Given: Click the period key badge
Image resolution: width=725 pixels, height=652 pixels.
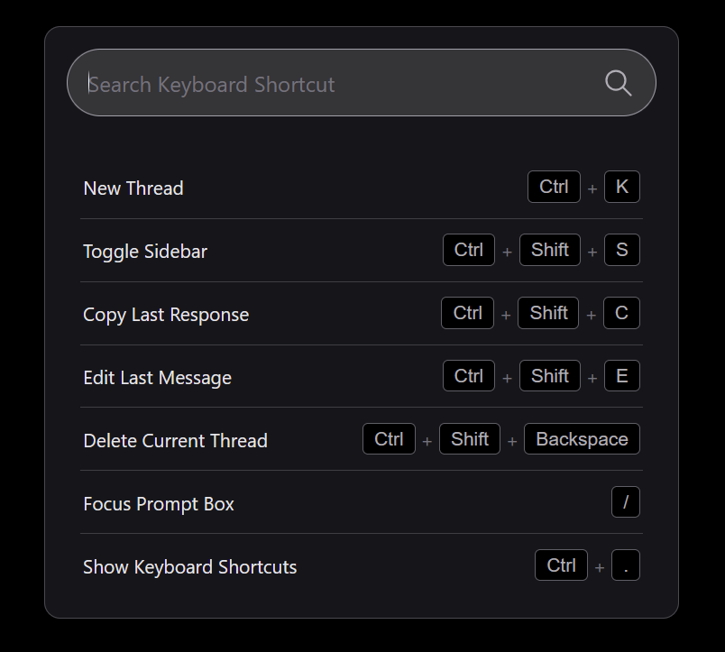Looking at the screenshot, I should click(625, 565).
